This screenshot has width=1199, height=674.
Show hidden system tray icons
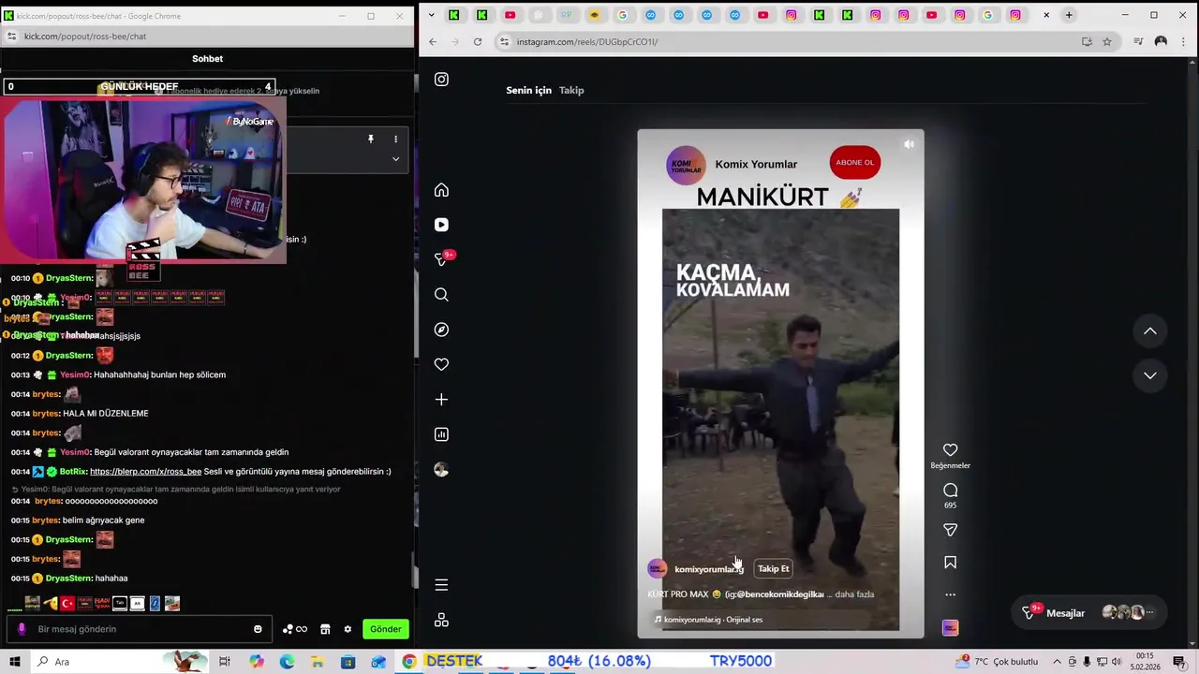(x=1056, y=662)
